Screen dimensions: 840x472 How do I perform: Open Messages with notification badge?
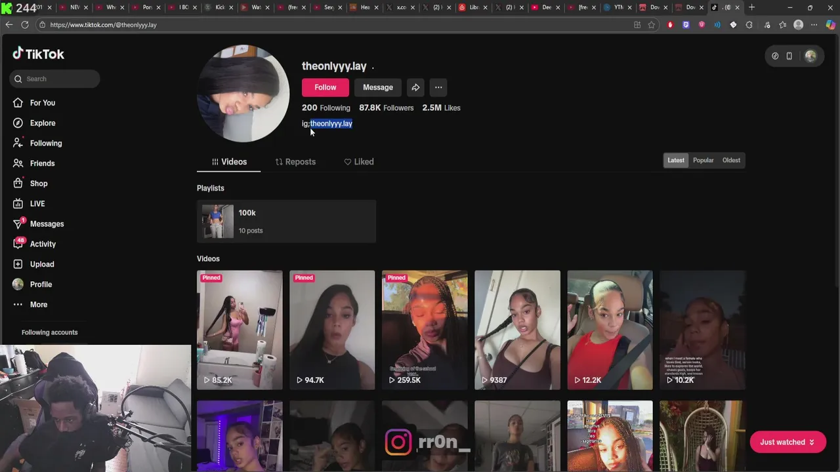(x=47, y=224)
